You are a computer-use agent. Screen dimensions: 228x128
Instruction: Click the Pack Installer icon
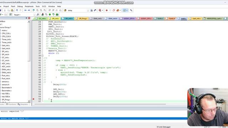pyautogui.click(x=57, y=15)
